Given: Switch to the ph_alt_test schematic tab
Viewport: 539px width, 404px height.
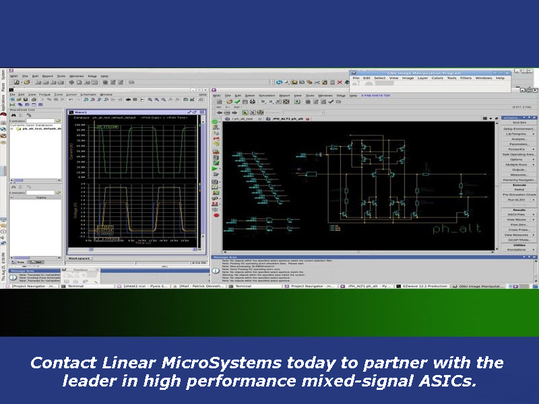Looking at the screenshot, I should pos(241,119).
